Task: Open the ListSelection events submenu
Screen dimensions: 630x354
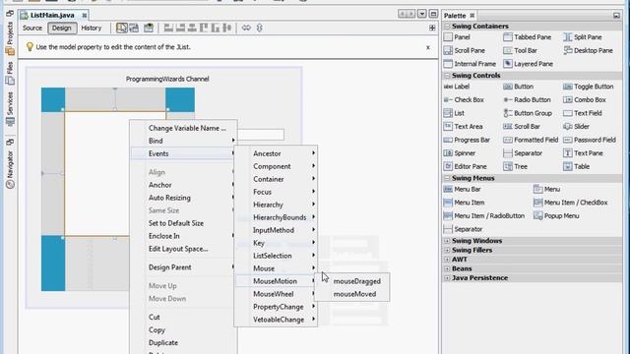Action: tap(276, 256)
